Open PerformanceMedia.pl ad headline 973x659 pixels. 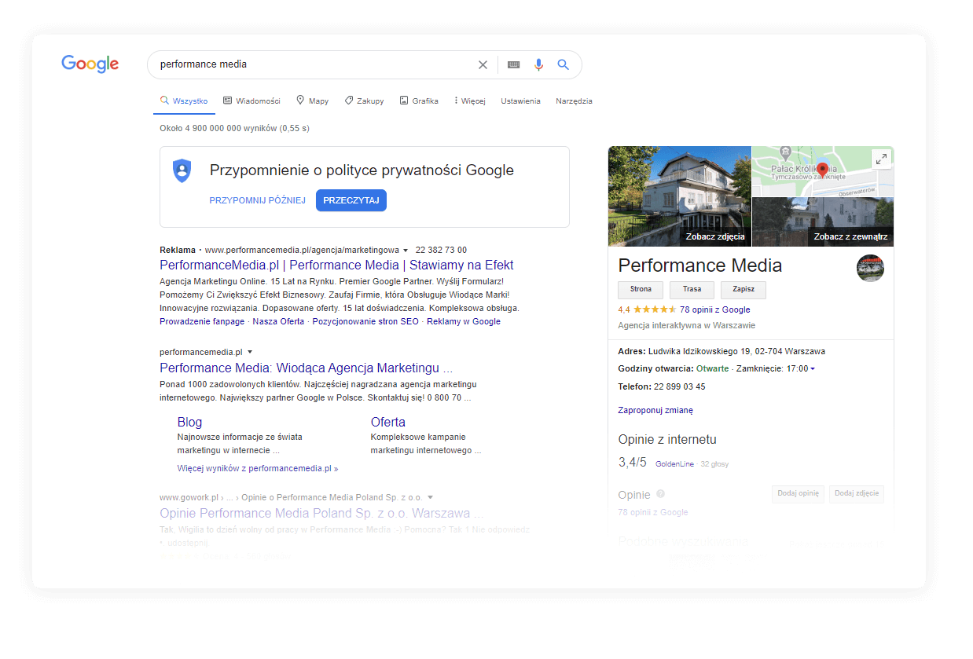tap(336, 265)
